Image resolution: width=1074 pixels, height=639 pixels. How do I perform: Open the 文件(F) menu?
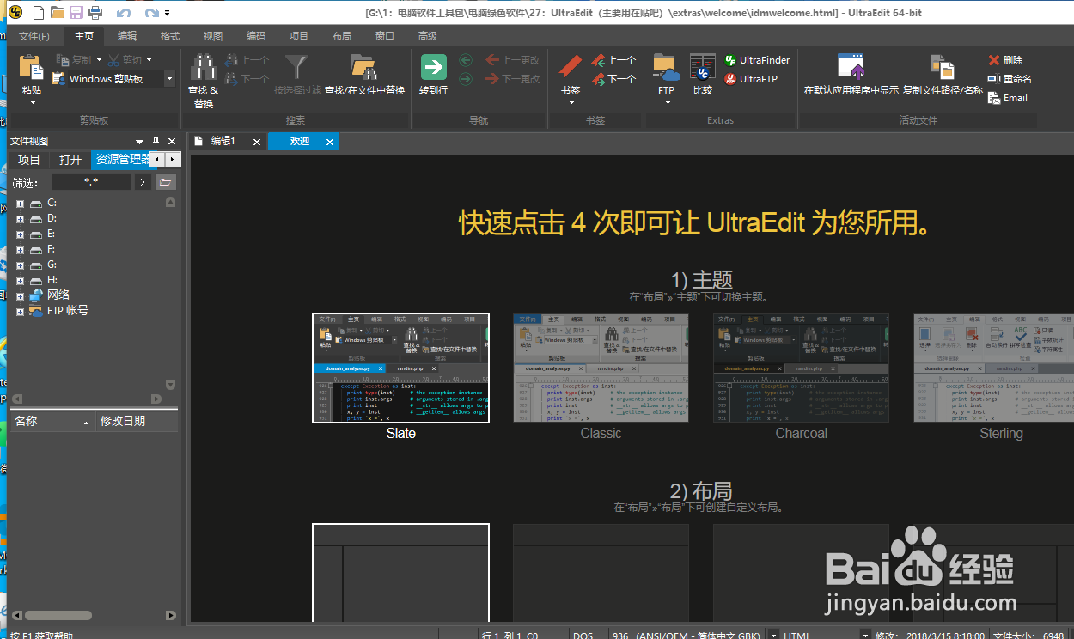tap(34, 36)
